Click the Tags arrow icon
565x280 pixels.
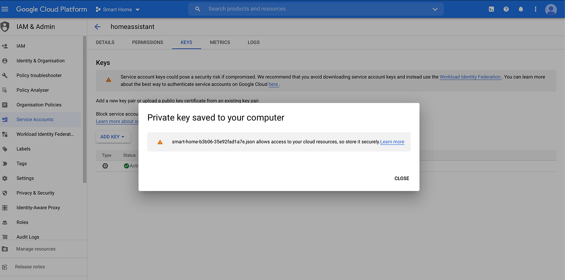[x=5, y=164]
